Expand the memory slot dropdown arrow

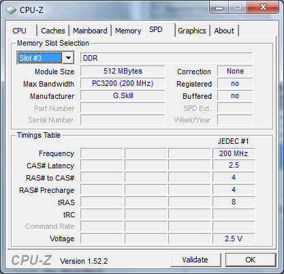click(x=68, y=58)
